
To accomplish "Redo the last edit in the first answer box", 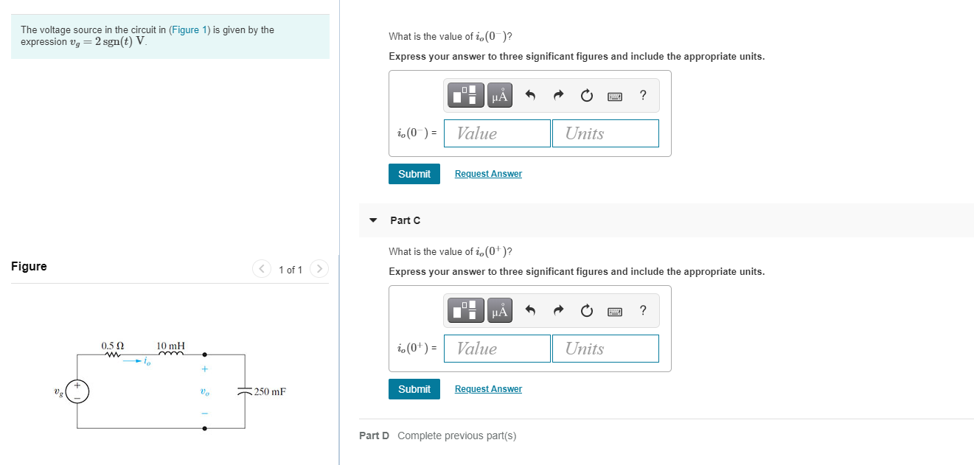I will coord(558,96).
